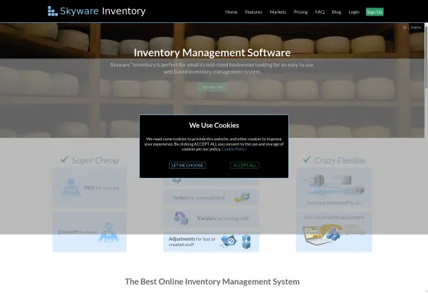Click the laptop and boxes illustration
428x293 pixels.
click(x=334, y=234)
